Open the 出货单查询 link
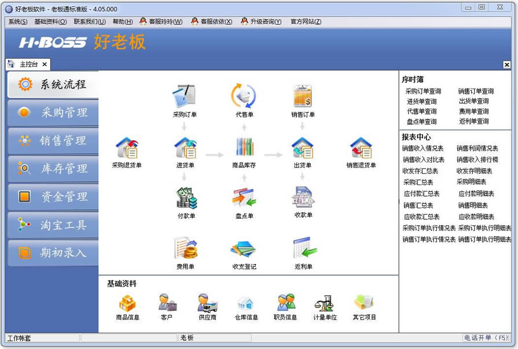 (x=474, y=101)
